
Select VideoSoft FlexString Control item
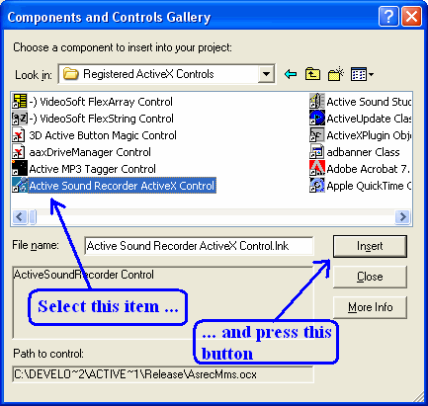tap(93, 119)
